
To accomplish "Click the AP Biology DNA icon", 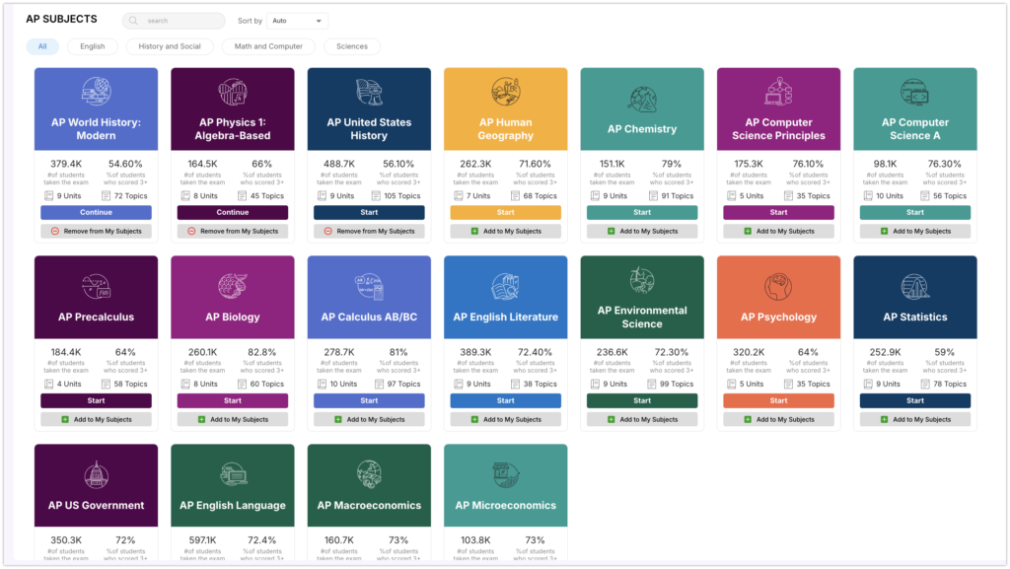I will (x=233, y=286).
